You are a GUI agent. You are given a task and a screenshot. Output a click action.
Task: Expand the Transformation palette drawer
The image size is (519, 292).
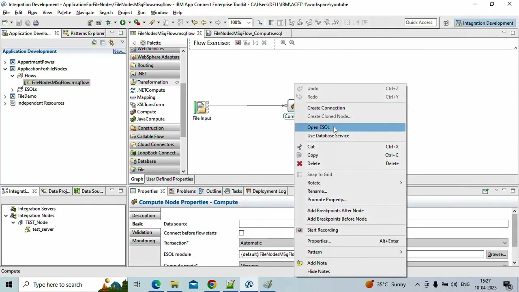155,82
